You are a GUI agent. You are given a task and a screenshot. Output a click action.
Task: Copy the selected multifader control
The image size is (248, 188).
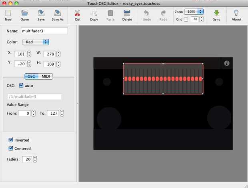(x=94, y=13)
